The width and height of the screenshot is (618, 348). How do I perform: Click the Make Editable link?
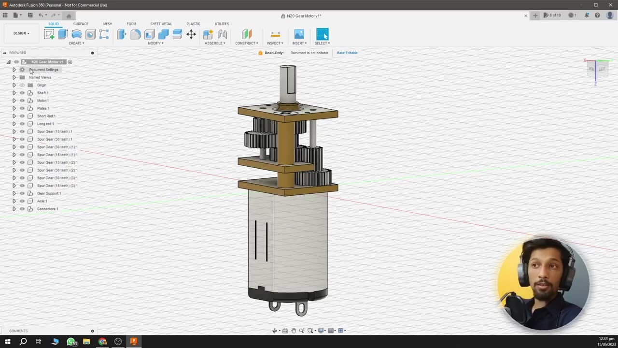click(347, 53)
